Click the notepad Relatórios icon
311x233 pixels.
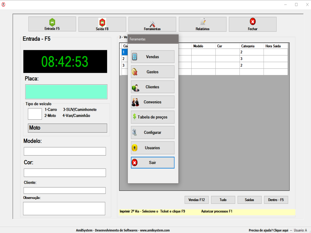pos(203,22)
